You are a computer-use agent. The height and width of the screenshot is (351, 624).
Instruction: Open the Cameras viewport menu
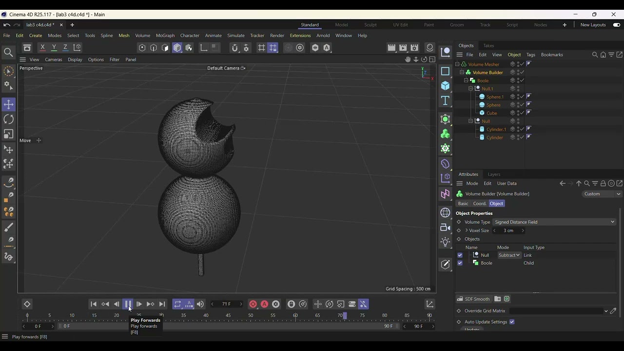(54, 59)
